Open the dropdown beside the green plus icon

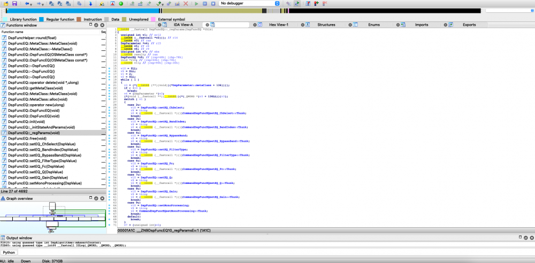pyautogui.click(x=163, y=4)
